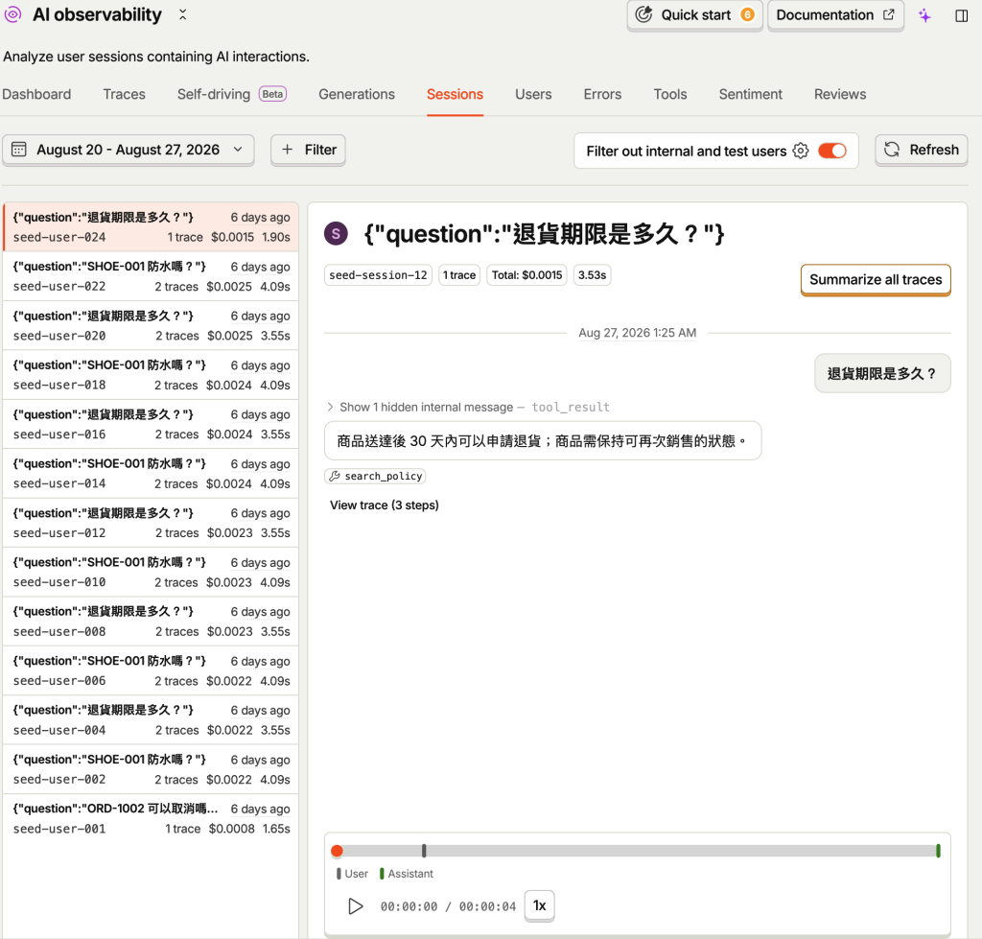Open the Documentation link

[x=835, y=15]
